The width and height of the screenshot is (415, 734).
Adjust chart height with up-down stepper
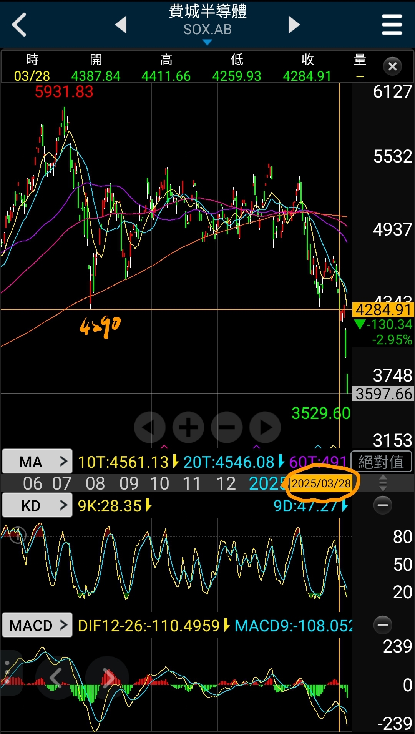click(x=383, y=483)
